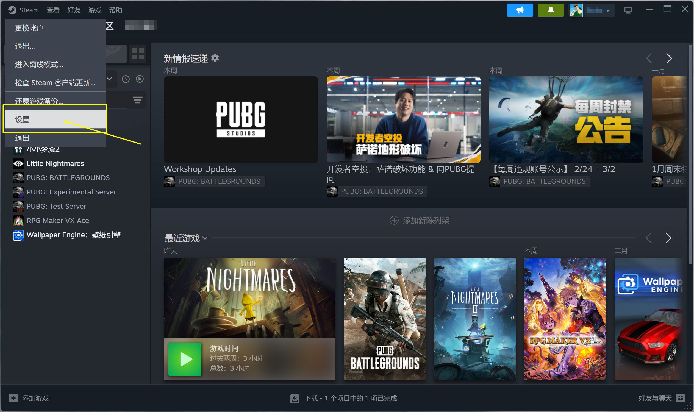Select Wallpaper Engine：壁纸引擎 in library list
The image size is (694, 412).
coord(74,235)
